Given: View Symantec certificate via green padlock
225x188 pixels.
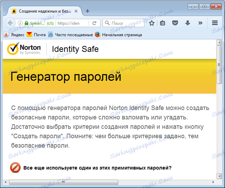Looking at the screenshot, I should [27, 23].
